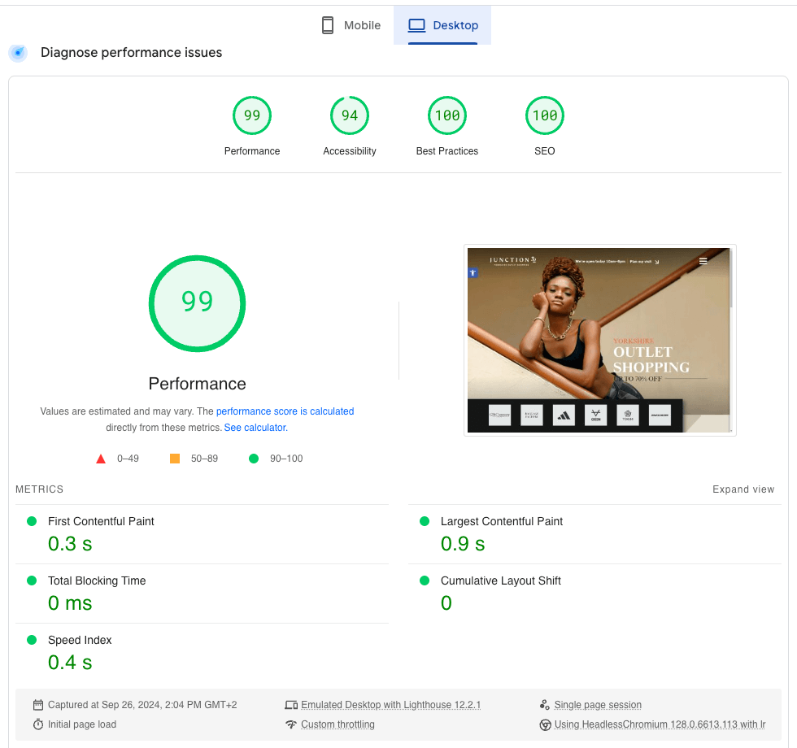Click the Chrome icon near HeadlessChromium
This screenshot has height=748, width=797.
coord(546,725)
